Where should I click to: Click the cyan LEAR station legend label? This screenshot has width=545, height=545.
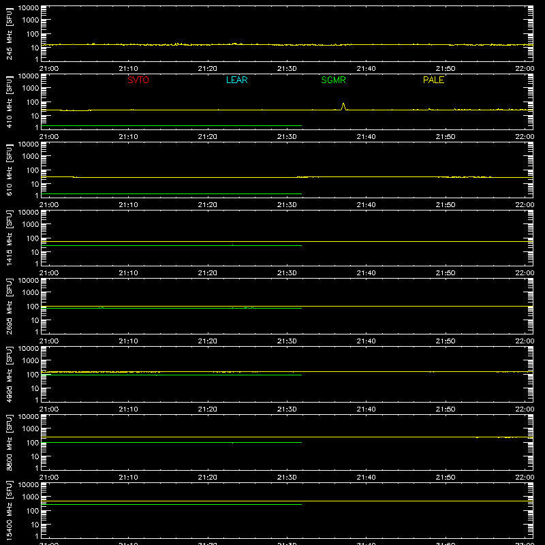point(236,80)
